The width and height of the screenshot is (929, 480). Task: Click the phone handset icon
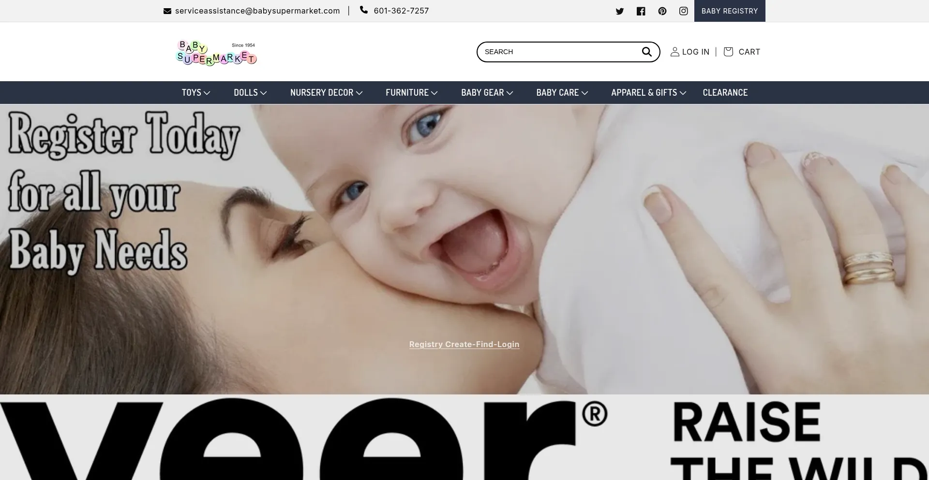point(364,10)
